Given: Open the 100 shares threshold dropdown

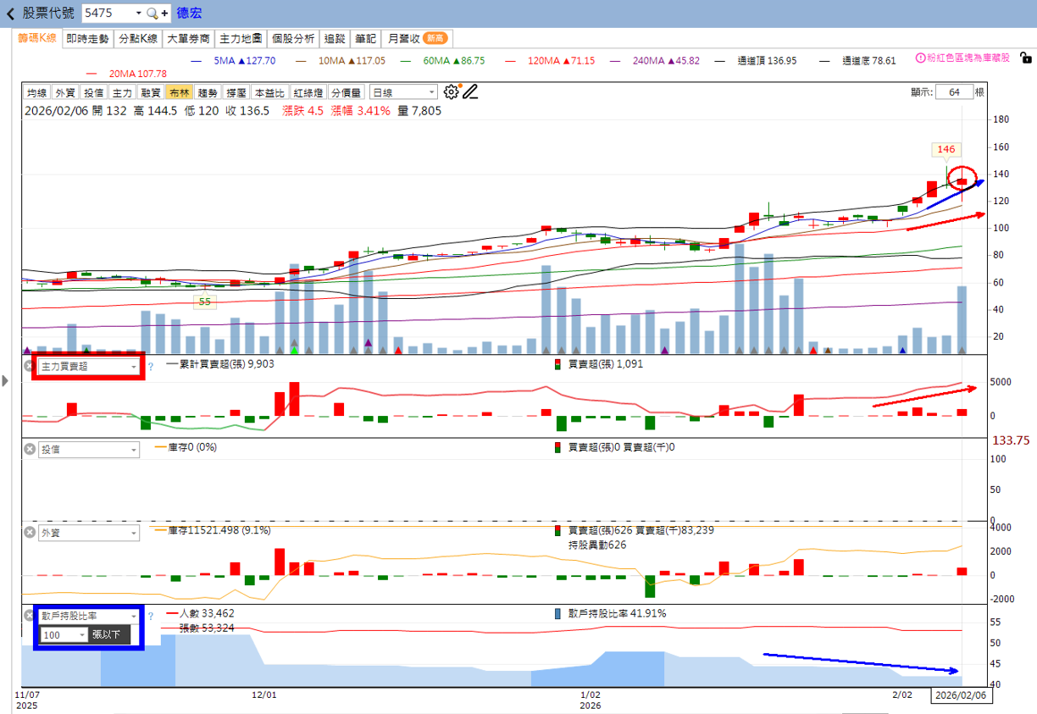Looking at the screenshot, I should point(64,634).
